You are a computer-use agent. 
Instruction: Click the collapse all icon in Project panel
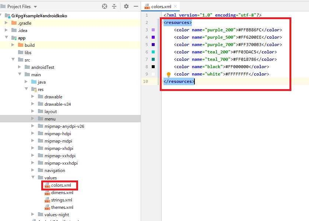coord(114,6)
